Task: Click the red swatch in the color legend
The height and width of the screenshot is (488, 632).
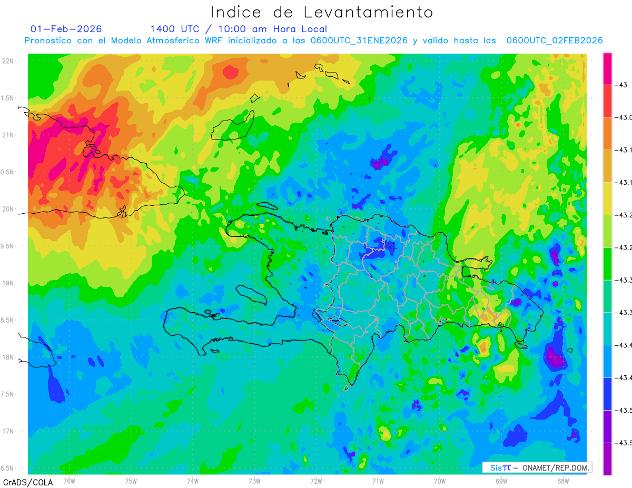Action: coord(607,101)
